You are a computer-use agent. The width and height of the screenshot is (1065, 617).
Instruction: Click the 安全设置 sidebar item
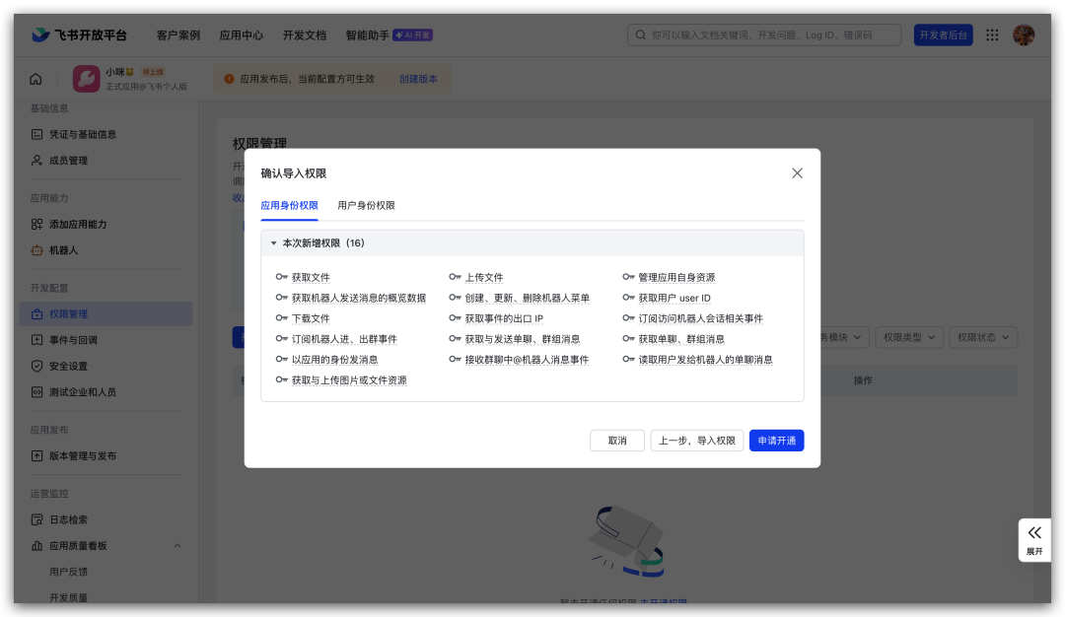[68, 366]
